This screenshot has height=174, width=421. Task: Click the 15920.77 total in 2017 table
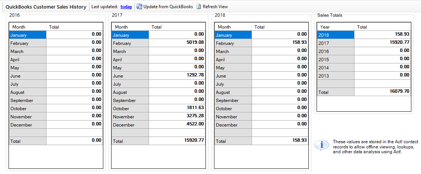194,140
